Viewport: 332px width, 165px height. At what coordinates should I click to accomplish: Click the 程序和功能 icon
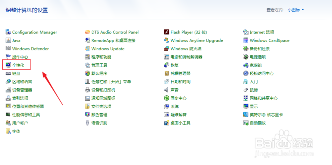click(87, 57)
